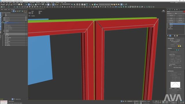Open the Modifiers menu
This screenshot has width=185, height=104.
coord(21,2)
